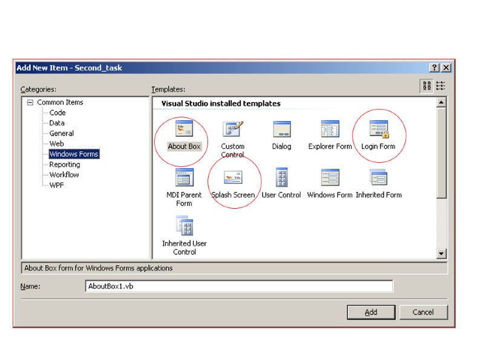This screenshot has height=363, width=484.
Task: Click the Name input field
Action: click(x=239, y=286)
